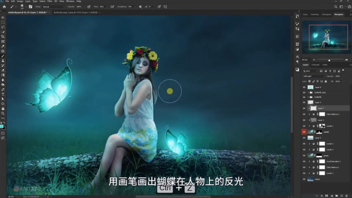Viewport: 352px width, 198px height.
Task: Create new adjustment layer
Action: 332,196
